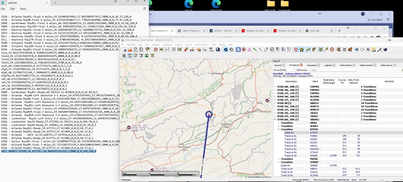Click the orange Map Position Back arrow

198,49
